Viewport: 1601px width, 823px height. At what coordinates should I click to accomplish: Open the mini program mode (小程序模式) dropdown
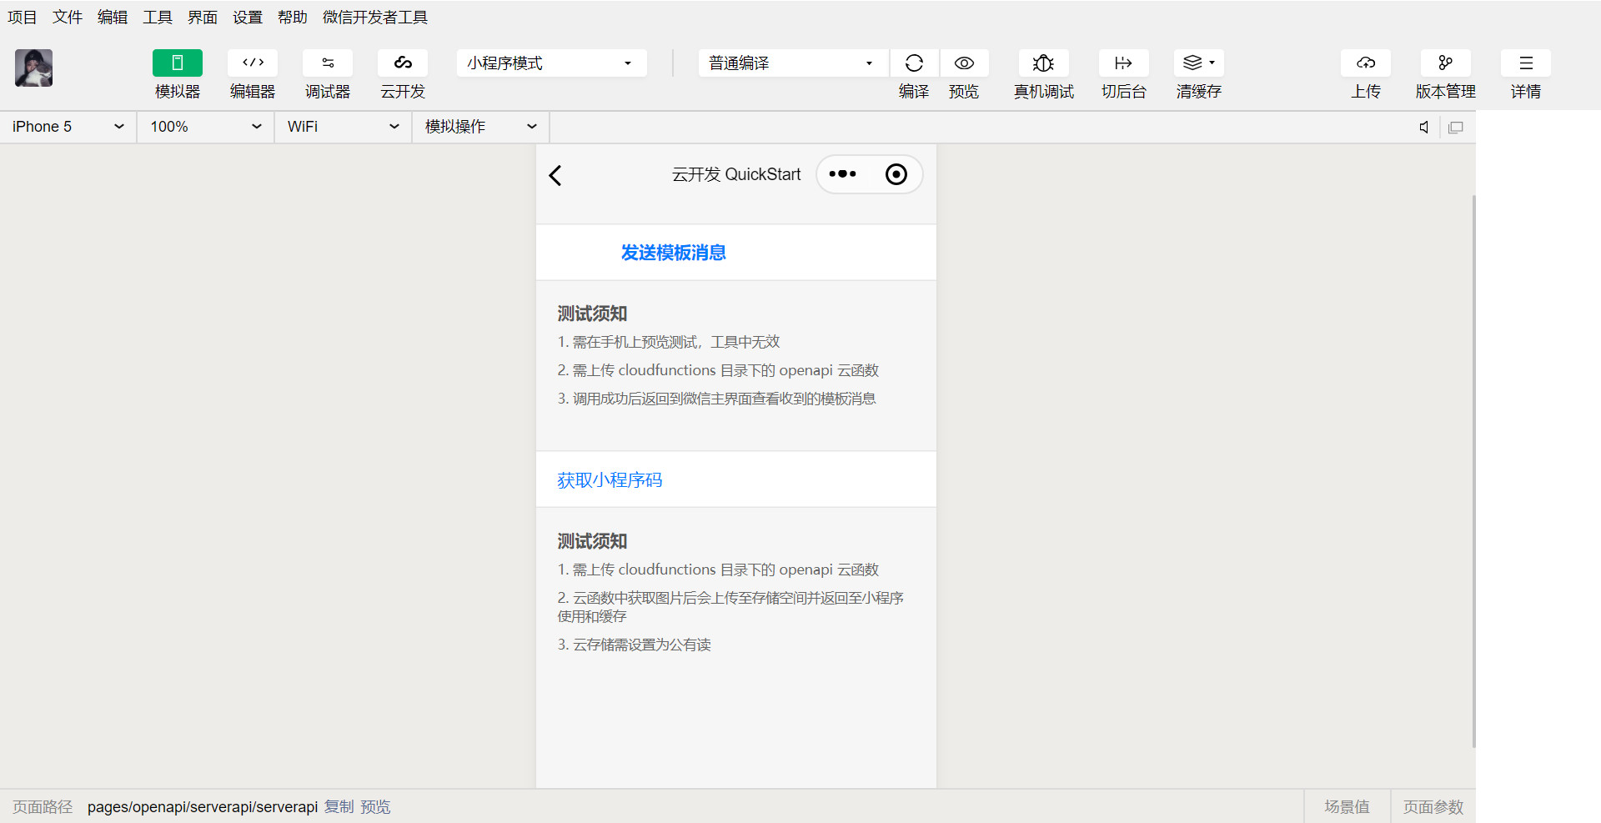pos(552,63)
